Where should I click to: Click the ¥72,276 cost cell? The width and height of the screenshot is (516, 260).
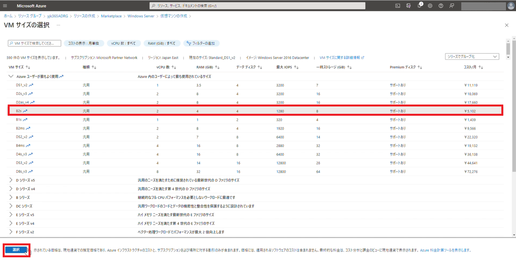coord(471,172)
